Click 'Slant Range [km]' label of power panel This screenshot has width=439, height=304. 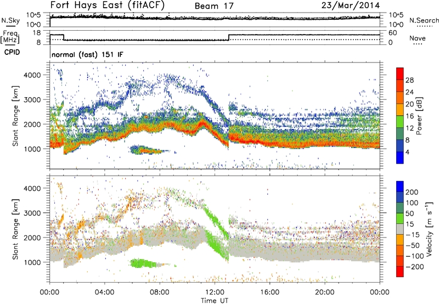15,116
